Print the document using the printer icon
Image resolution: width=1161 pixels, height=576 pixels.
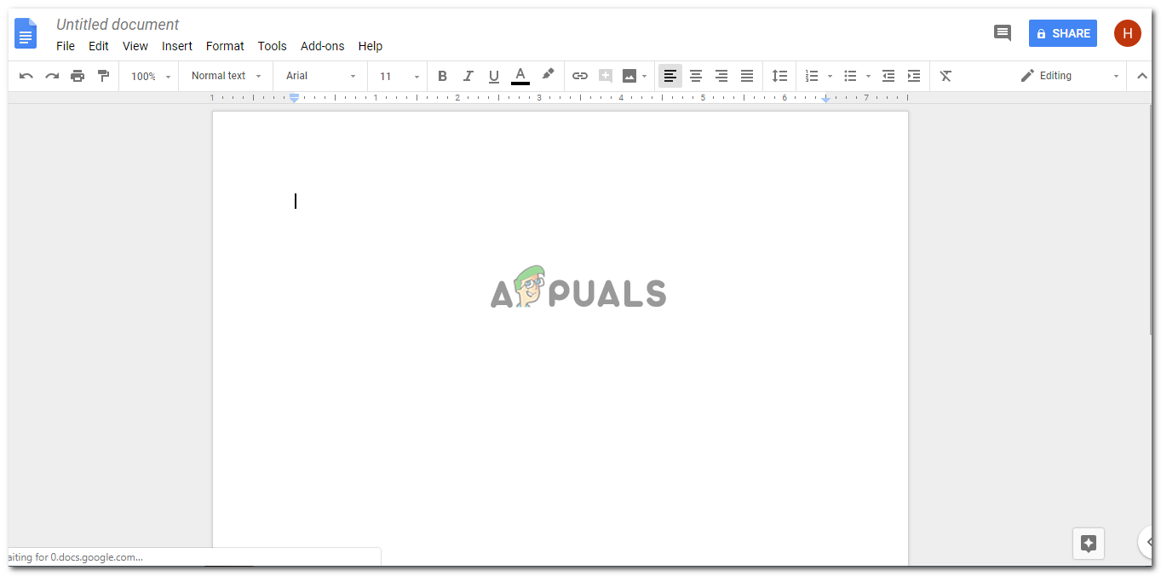(x=78, y=76)
